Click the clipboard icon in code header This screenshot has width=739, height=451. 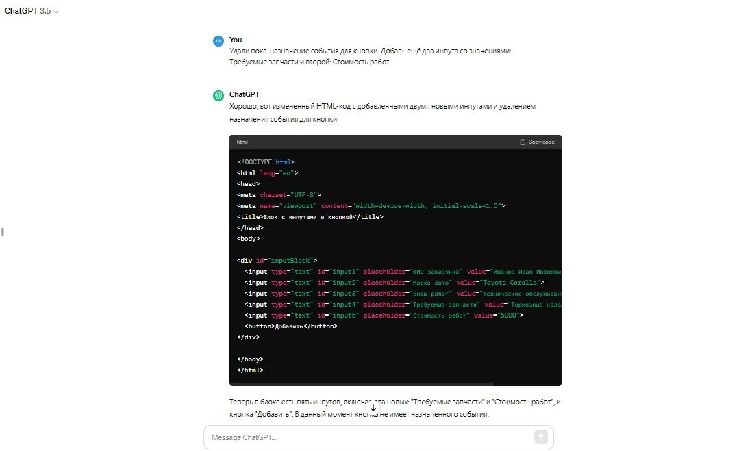523,142
